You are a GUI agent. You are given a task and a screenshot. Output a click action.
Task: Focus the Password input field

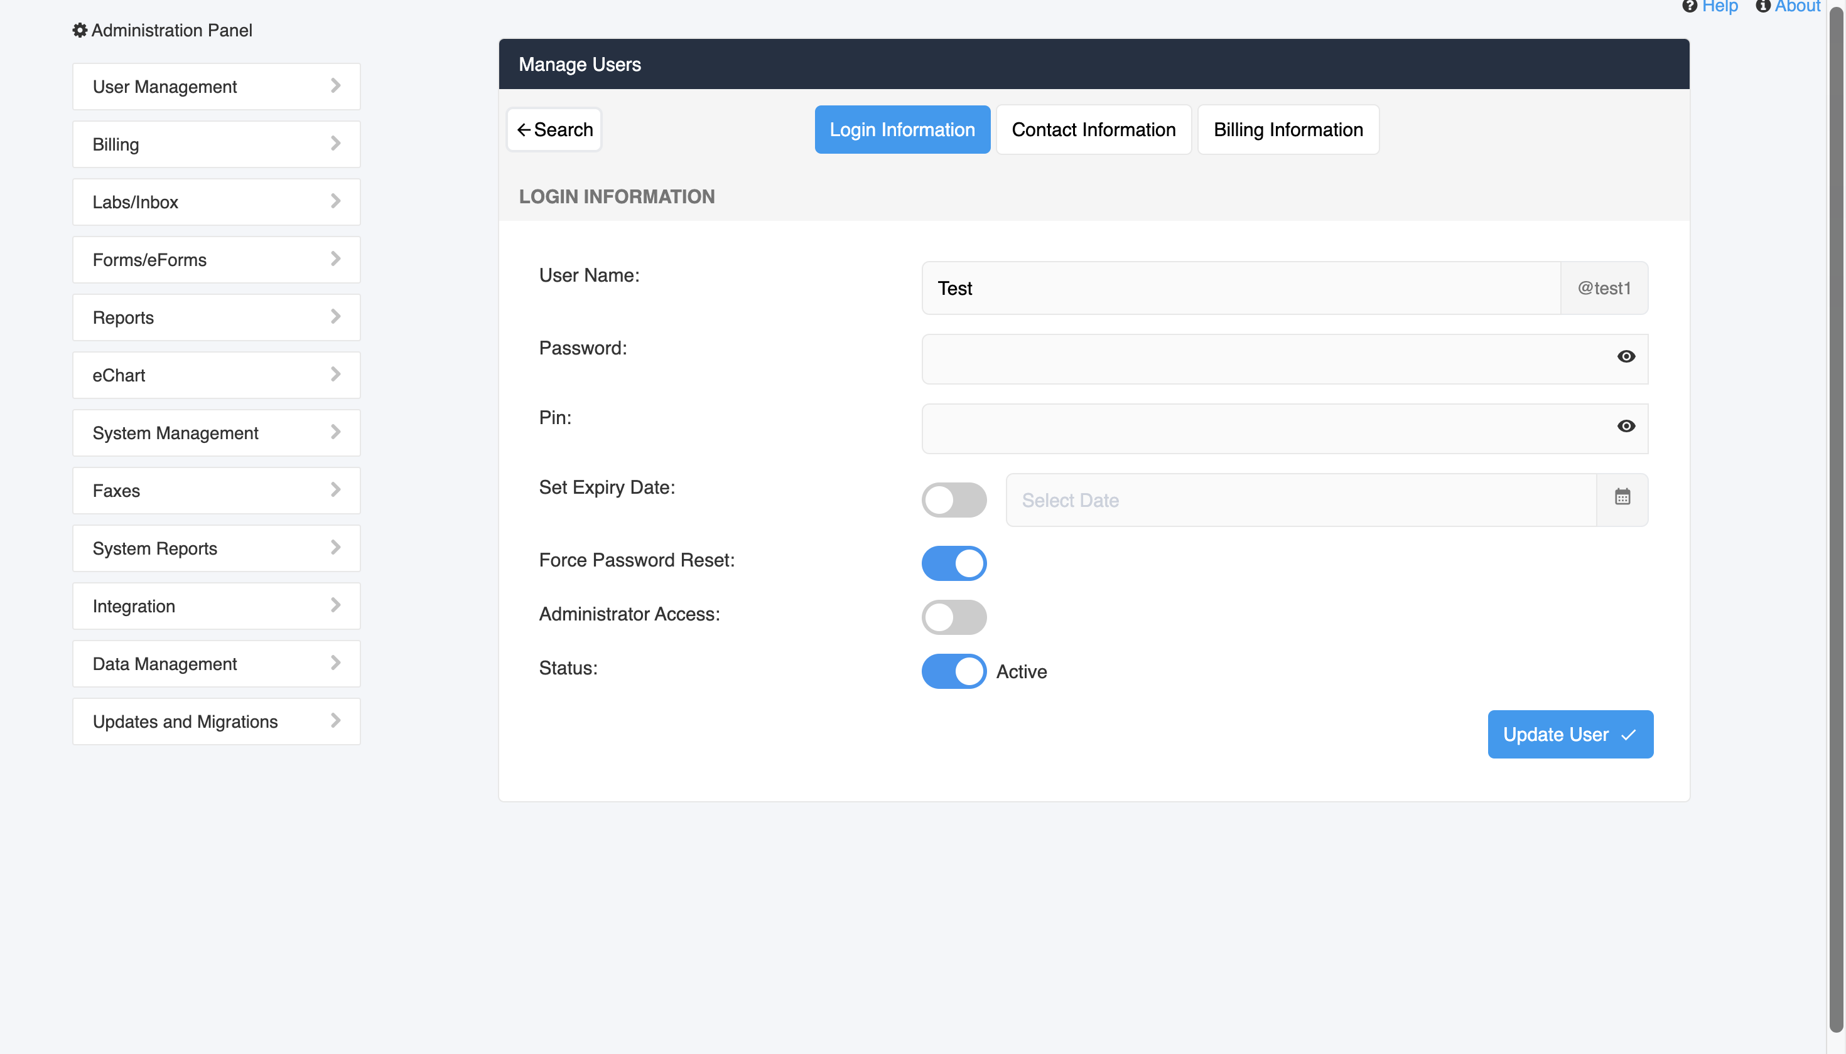point(1285,359)
